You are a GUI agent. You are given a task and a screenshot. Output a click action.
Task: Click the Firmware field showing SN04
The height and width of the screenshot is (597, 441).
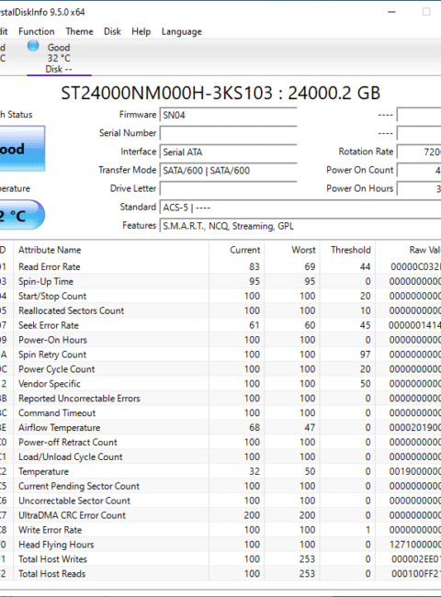tap(228, 115)
